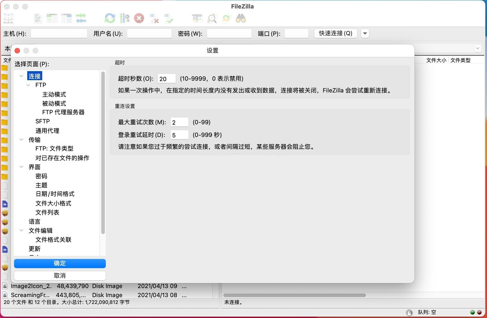Viewport: 487px width, 318px height.
Task: Open the 主动模式 settings page
Action: pos(54,94)
